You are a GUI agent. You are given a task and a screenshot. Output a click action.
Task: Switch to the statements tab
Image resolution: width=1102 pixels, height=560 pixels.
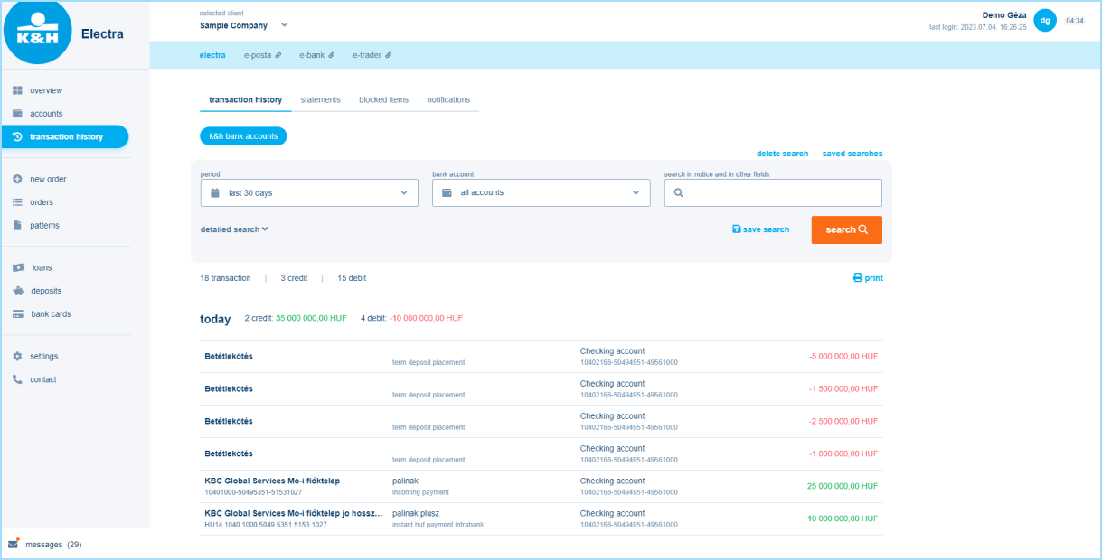(320, 99)
